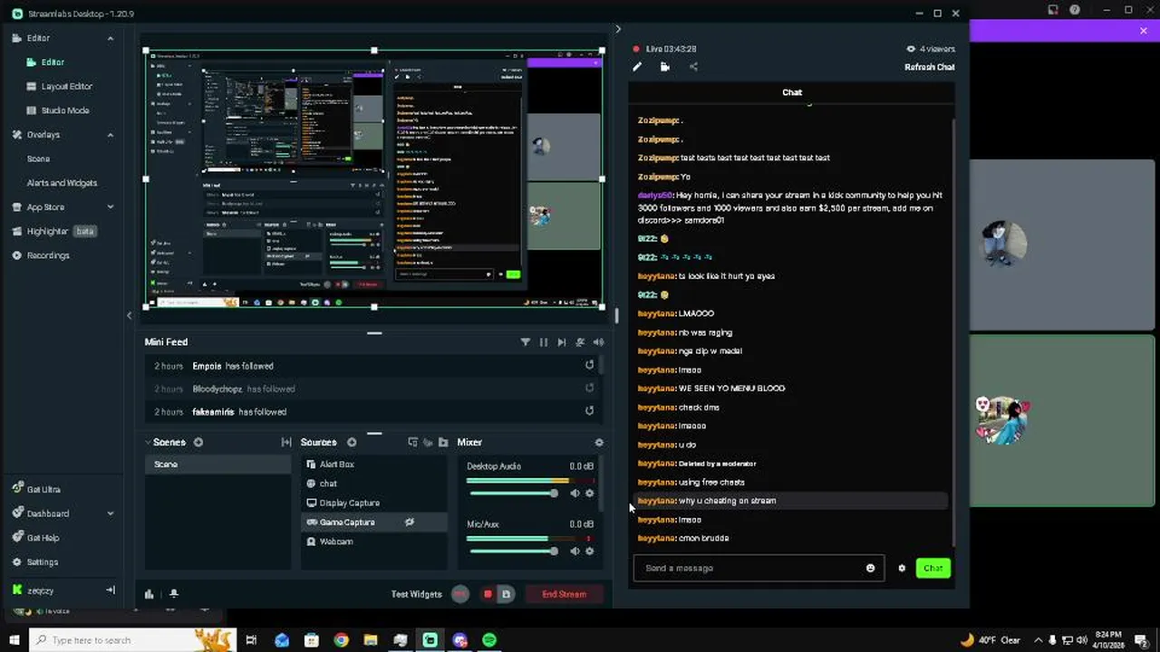This screenshot has height=652, width=1160.
Task: Select the Display Capture source
Action: pyautogui.click(x=374, y=503)
